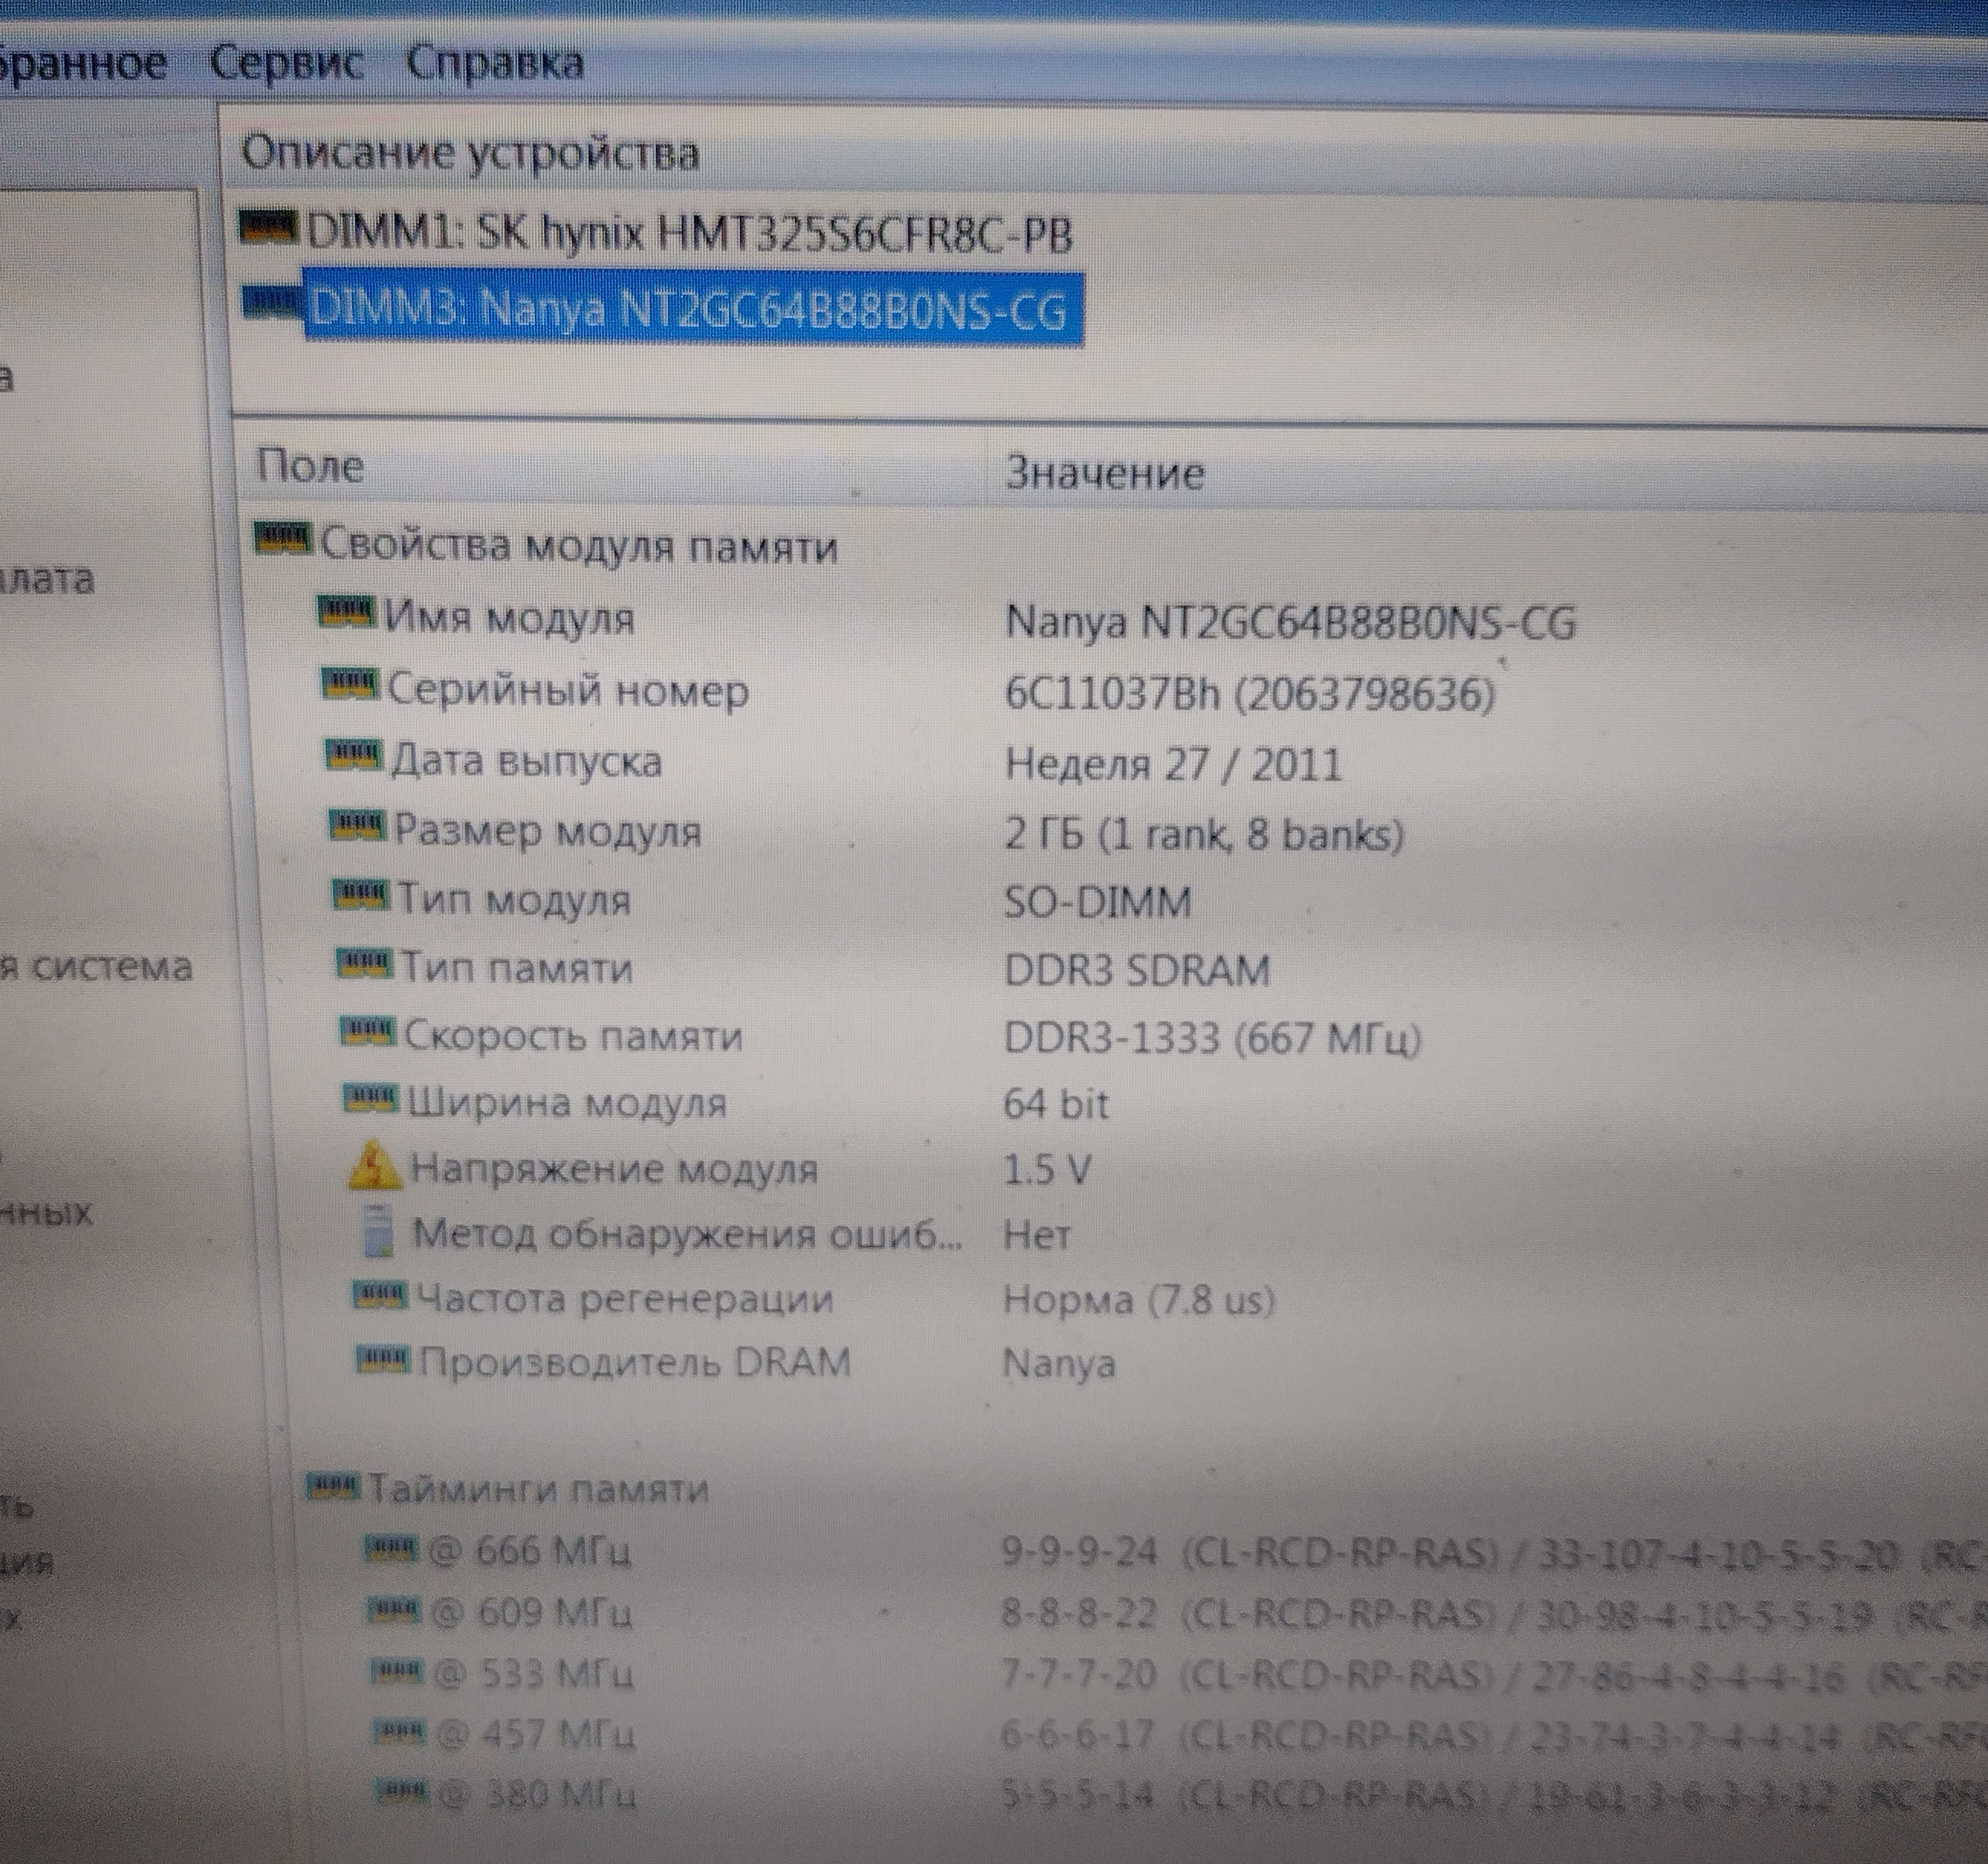Select the Серийный номер field

point(568,690)
